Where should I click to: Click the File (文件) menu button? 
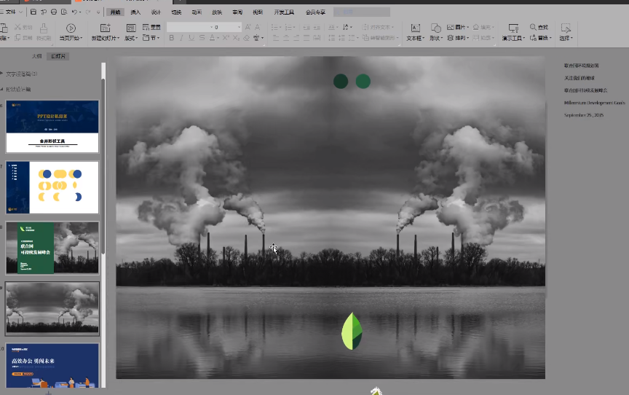[10, 12]
